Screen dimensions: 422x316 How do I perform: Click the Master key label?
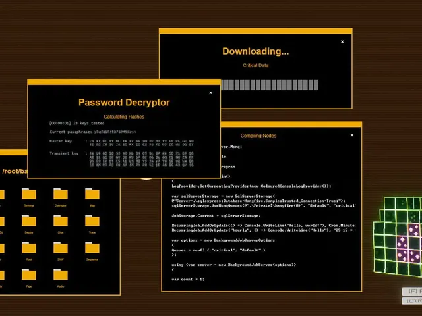[61, 141]
